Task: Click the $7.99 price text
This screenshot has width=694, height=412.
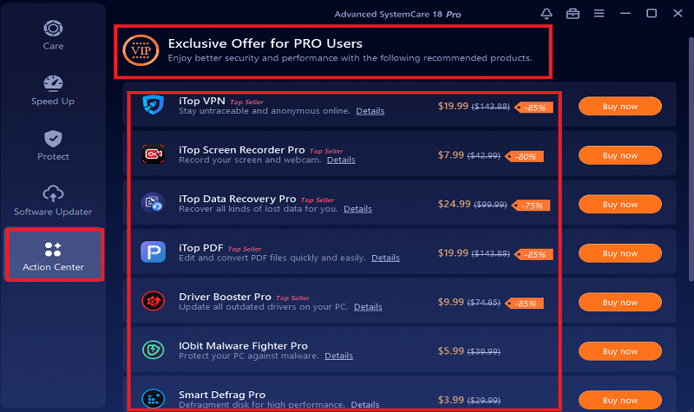Action: tap(450, 155)
